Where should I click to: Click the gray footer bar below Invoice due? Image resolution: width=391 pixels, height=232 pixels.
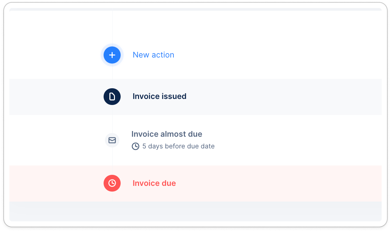pyautogui.click(x=195, y=211)
